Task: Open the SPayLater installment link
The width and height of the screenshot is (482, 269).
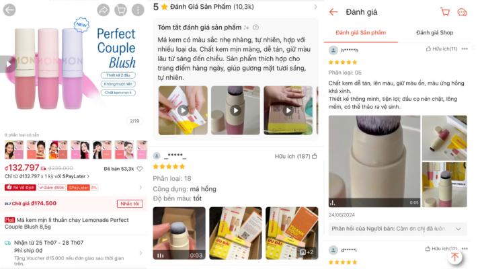Action: pyautogui.click(x=47, y=176)
